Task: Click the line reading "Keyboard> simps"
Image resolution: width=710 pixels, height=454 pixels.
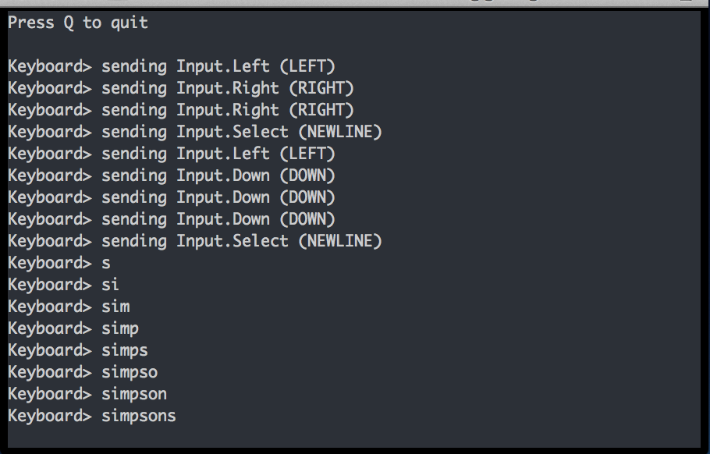Action: click(78, 351)
